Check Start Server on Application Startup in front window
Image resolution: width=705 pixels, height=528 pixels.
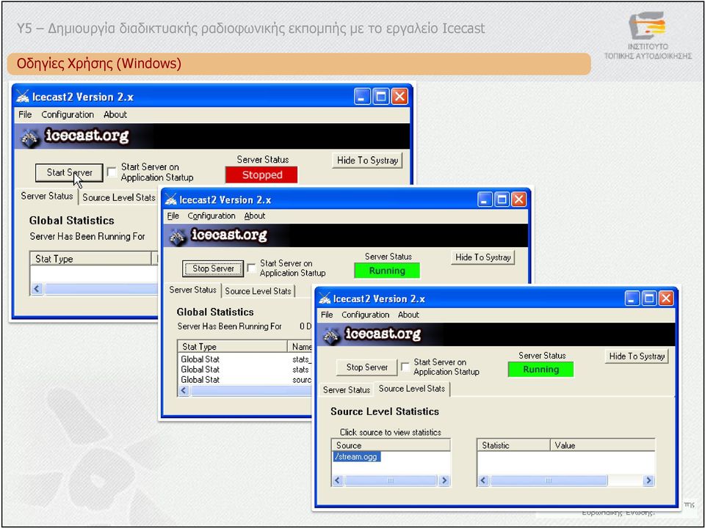coord(405,367)
